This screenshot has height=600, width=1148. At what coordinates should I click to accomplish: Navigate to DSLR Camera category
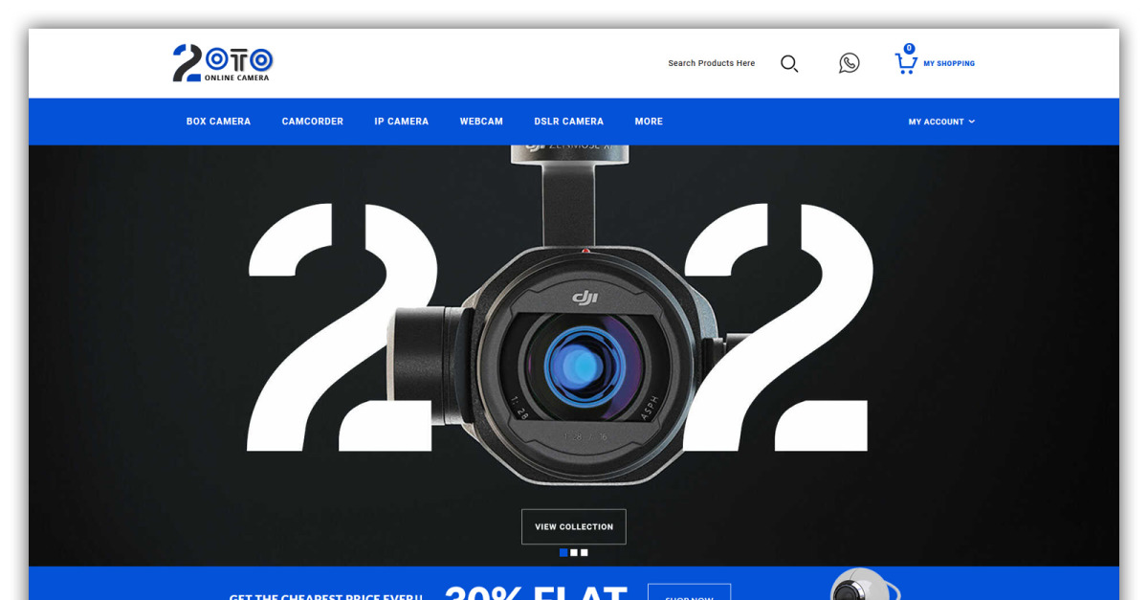568,122
